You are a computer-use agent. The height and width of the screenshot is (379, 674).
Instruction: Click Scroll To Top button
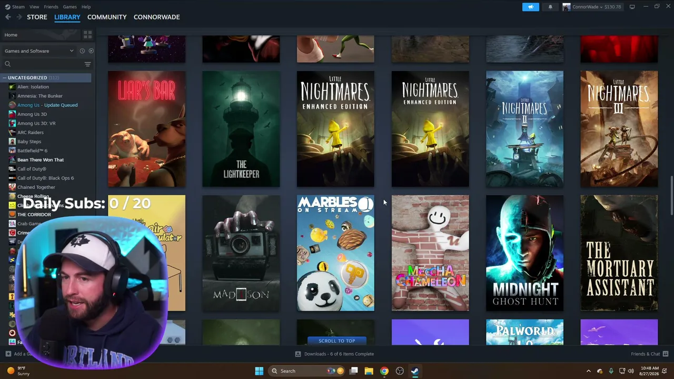click(x=336, y=341)
